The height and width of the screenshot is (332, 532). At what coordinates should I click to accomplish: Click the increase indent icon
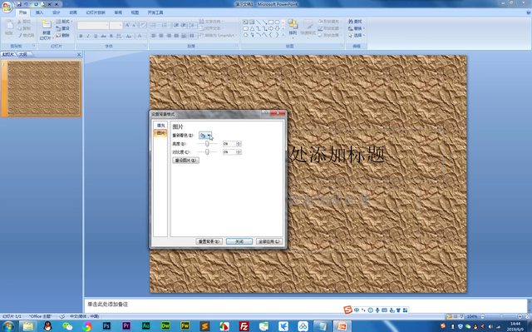pos(183,26)
